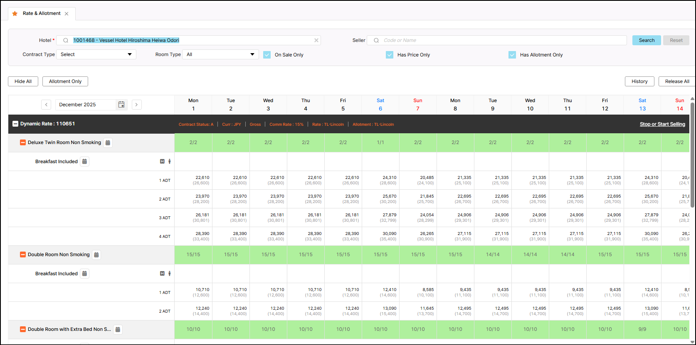The height and width of the screenshot is (345, 696).
Task: Click the Search button
Action: click(647, 40)
